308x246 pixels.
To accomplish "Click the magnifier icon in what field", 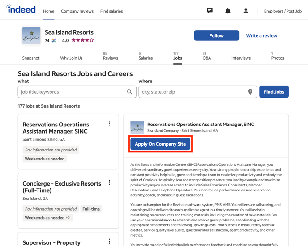I will pyautogui.click(x=129, y=92).
